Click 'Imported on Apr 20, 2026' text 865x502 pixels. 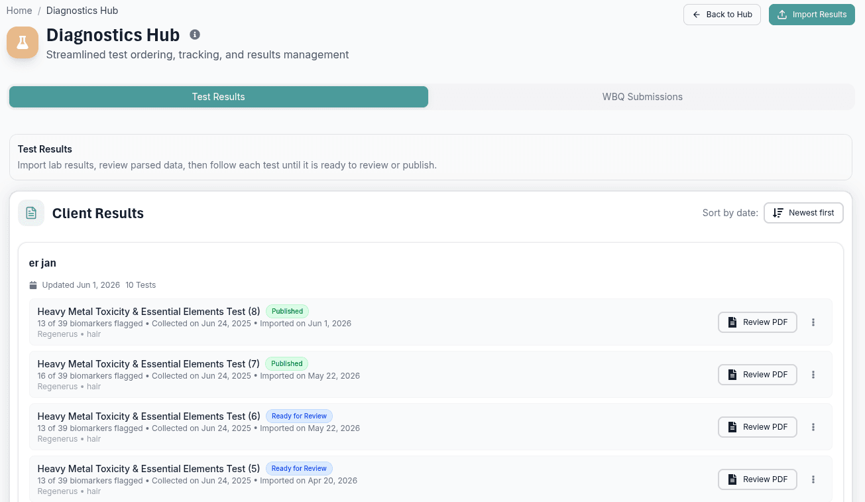[x=308, y=481]
